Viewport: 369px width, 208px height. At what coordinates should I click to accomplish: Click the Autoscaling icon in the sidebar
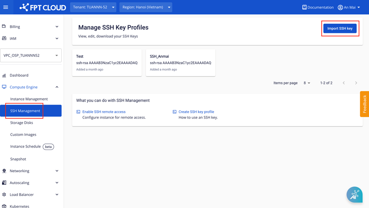click(4, 183)
